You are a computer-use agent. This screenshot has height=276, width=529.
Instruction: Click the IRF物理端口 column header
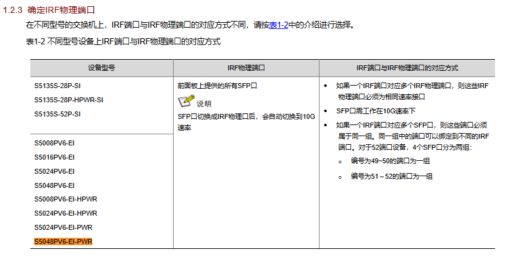[x=246, y=68]
